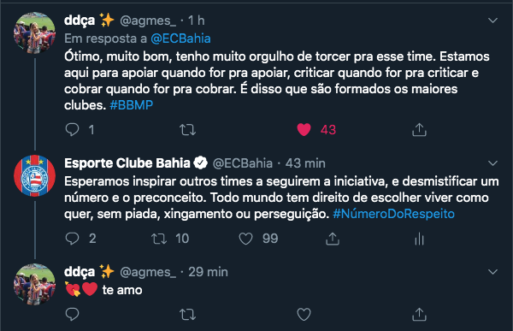Open the first ddça tweet's options chevron
513x331 pixels.
click(x=492, y=21)
